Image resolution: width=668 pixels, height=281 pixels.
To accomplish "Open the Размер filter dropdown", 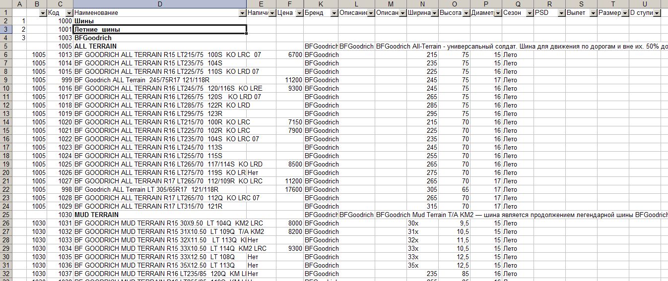I will [x=625, y=13].
